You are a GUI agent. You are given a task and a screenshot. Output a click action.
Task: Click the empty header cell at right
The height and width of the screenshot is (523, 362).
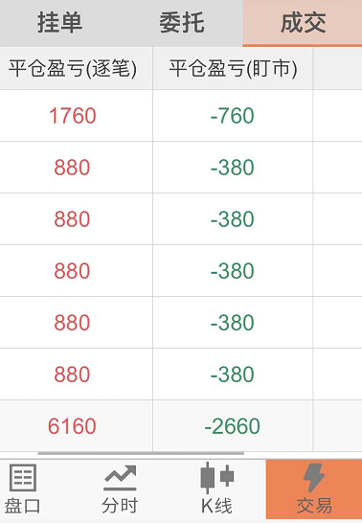click(337, 68)
